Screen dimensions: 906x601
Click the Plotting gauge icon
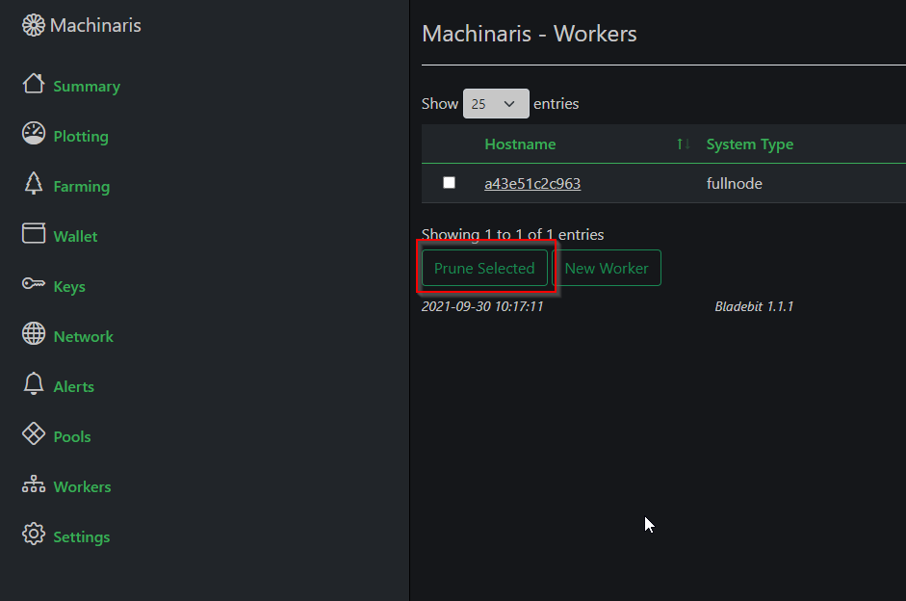coord(34,134)
